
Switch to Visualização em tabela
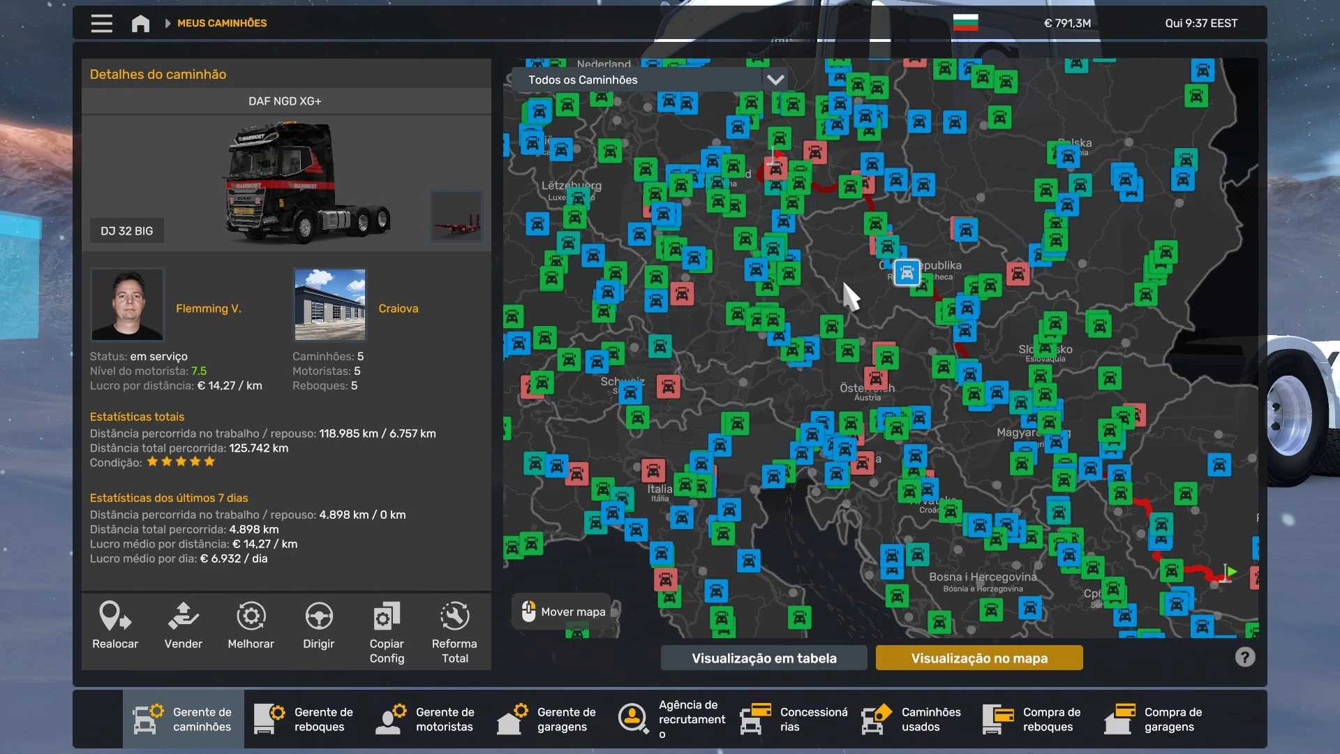tap(764, 658)
